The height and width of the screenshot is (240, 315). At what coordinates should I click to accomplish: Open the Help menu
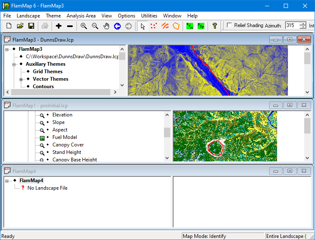point(192,16)
